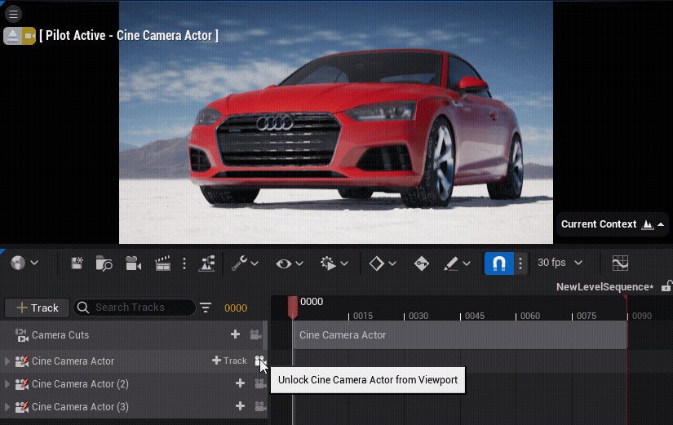The image size is (673, 425).
Task: Click the director's chair landscape icon
Action: (207, 263)
